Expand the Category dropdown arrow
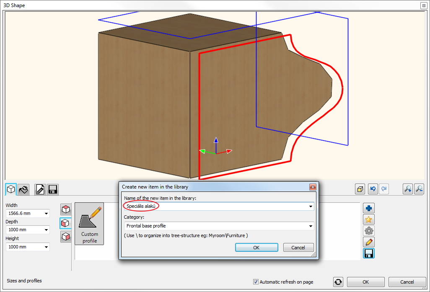430x292 pixels. (311, 226)
